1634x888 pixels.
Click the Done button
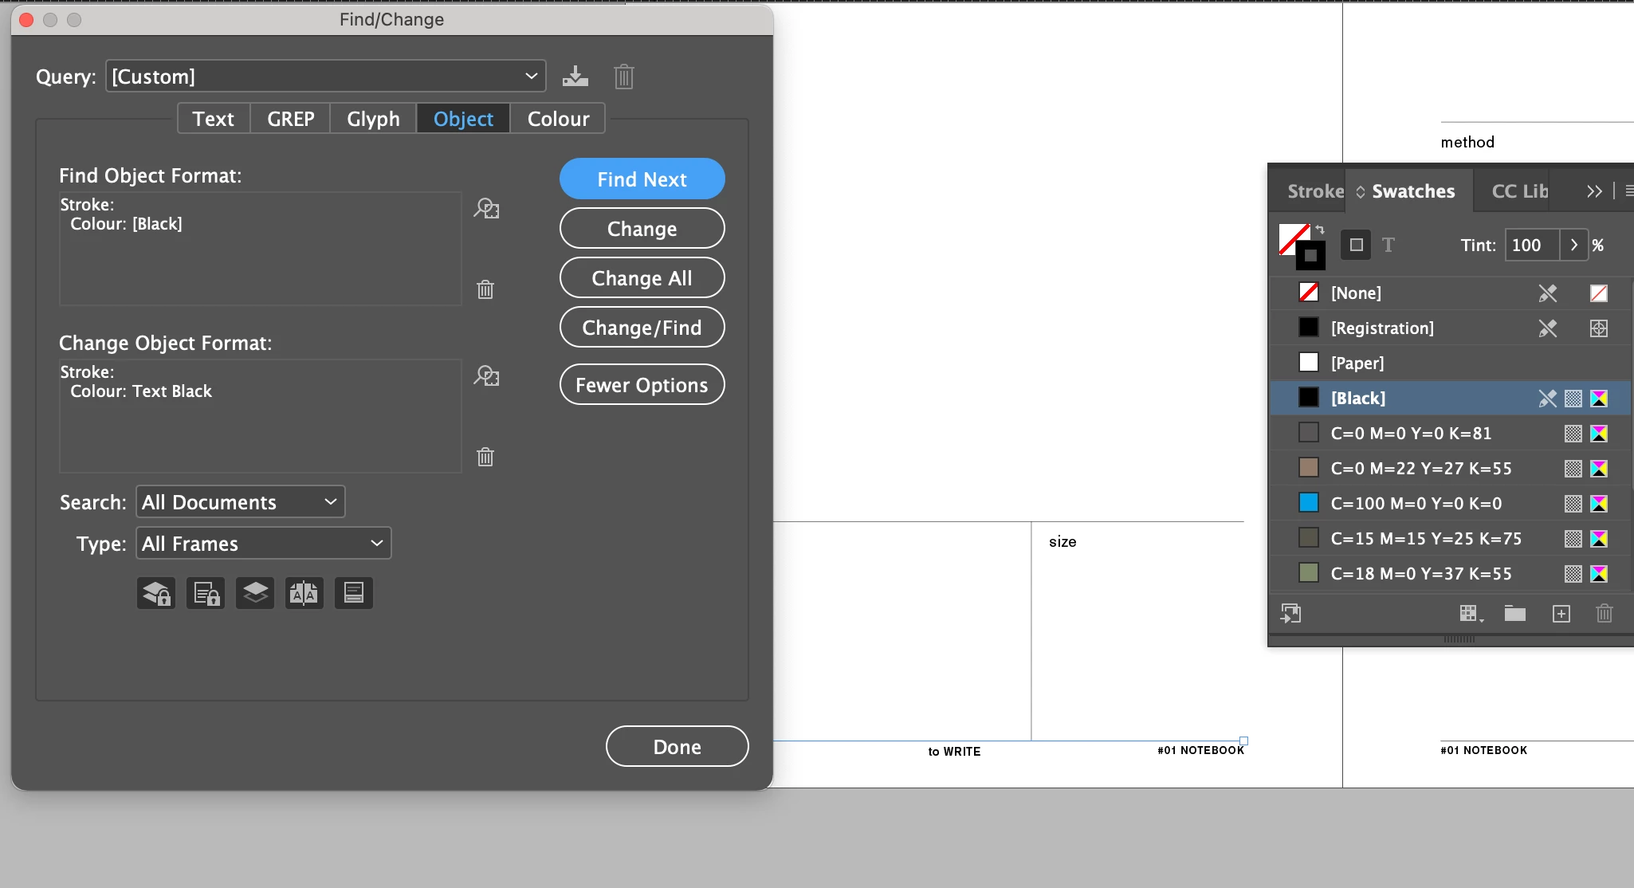(x=677, y=747)
